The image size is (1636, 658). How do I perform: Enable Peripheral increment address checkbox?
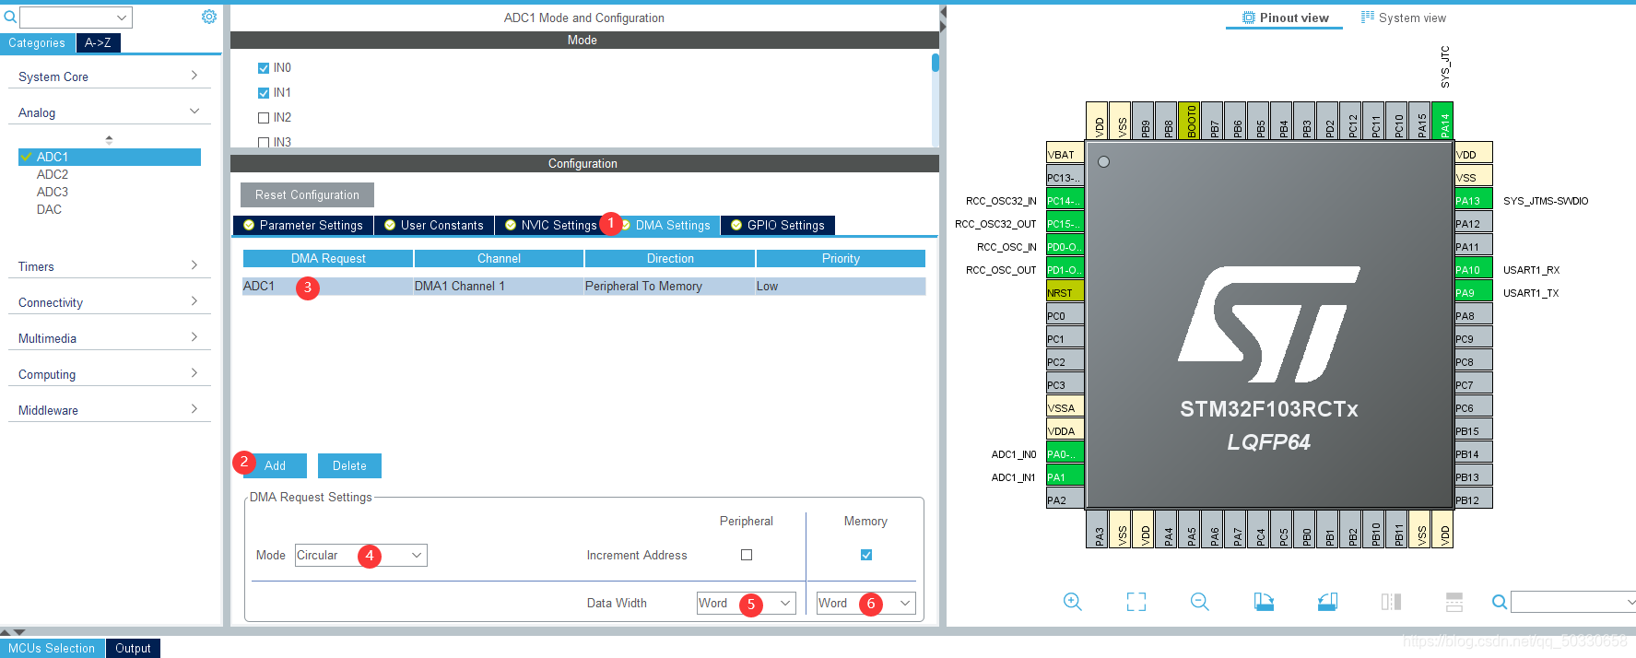click(x=747, y=555)
